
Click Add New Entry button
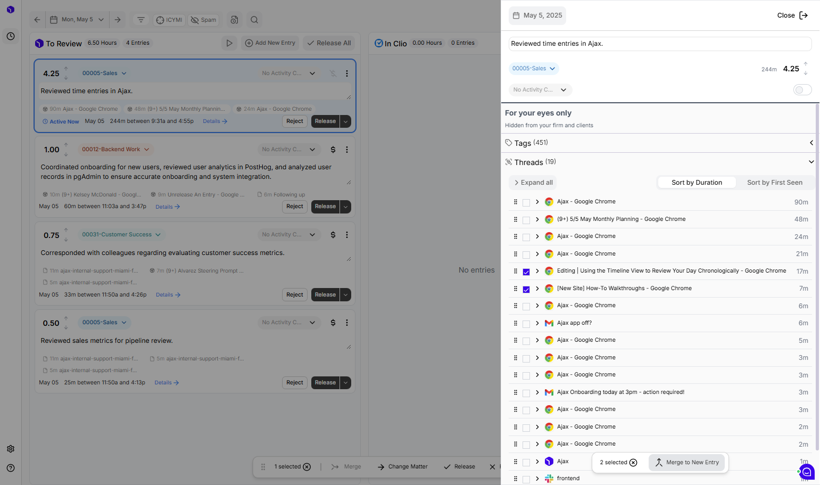[270, 43]
